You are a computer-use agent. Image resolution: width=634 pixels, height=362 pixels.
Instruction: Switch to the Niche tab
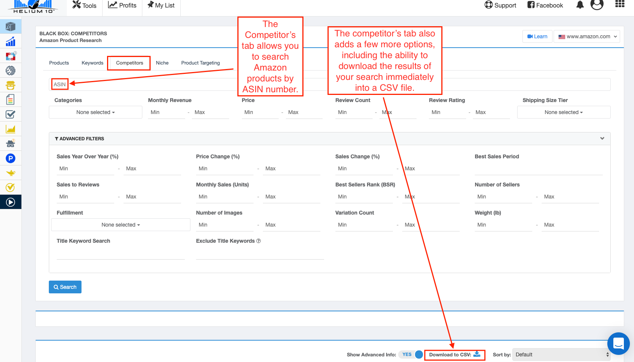(162, 63)
